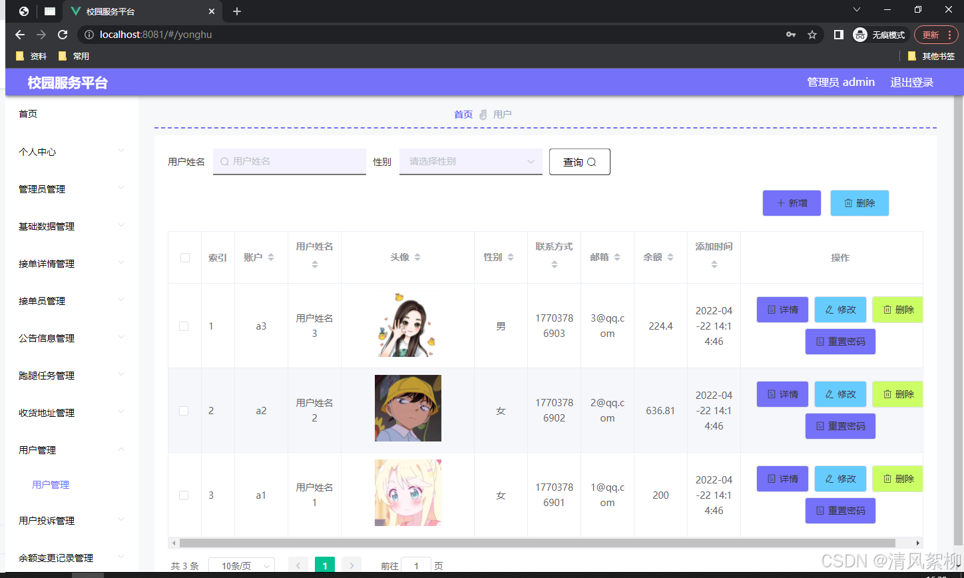The height and width of the screenshot is (578, 964).
Task: Open 余额变更记录管理 sidebar menu
Action: coord(71,558)
